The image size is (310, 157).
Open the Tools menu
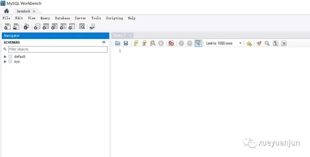pyautogui.click(x=96, y=18)
